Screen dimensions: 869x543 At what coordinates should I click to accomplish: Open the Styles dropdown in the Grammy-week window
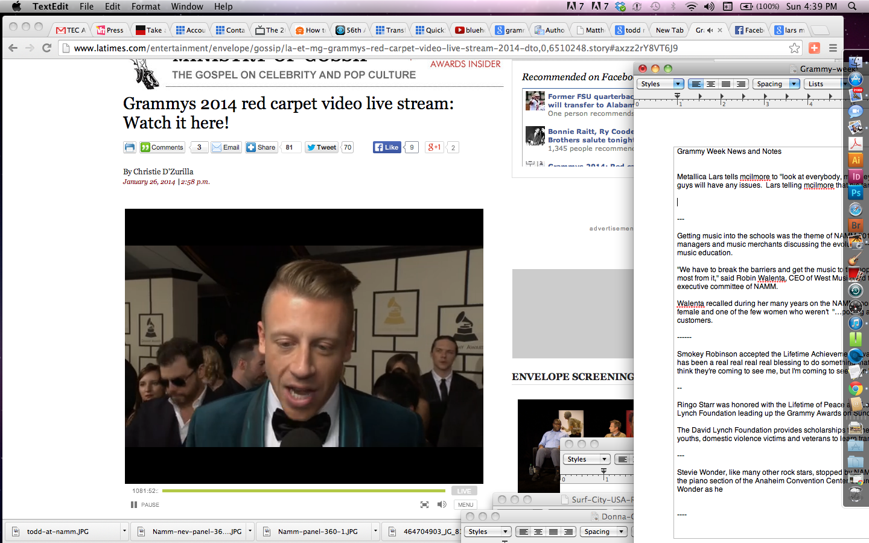tap(661, 84)
